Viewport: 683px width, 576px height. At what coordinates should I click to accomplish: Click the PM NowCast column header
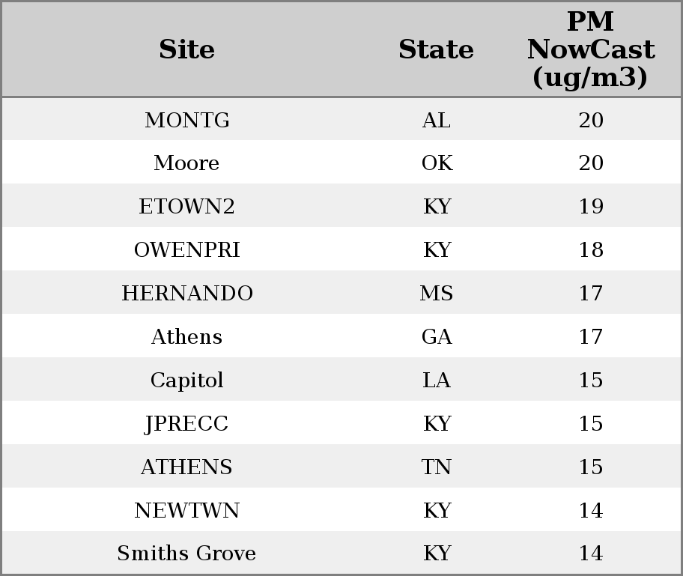point(591,49)
